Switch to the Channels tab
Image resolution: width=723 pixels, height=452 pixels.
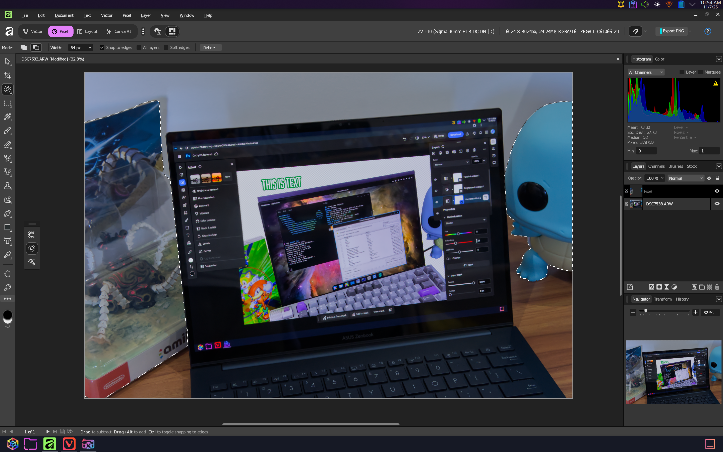(656, 166)
